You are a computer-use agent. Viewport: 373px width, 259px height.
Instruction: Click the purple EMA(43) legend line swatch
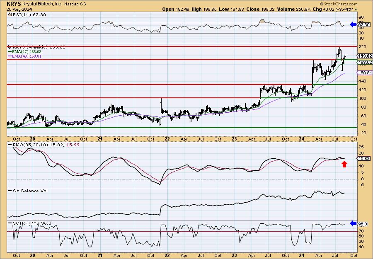coord(10,56)
